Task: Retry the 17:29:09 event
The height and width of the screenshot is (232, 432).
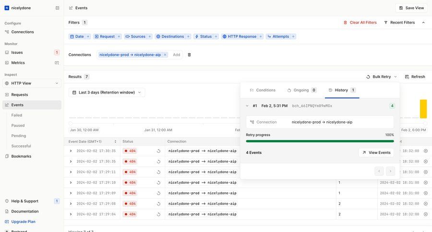Action: tap(158, 193)
